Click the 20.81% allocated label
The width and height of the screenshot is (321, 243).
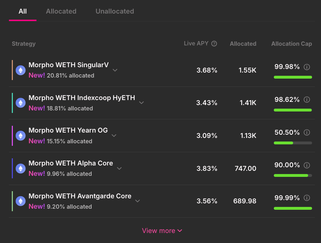pos(70,75)
